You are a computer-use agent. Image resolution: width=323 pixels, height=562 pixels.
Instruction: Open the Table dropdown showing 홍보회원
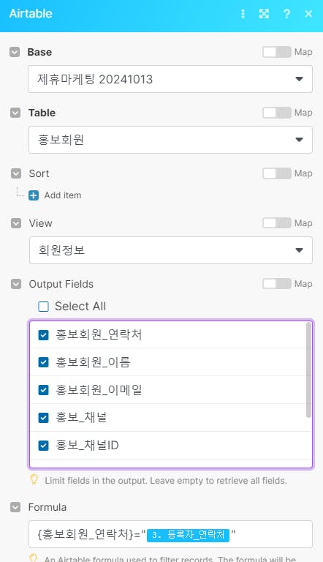[x=170, y=140]
